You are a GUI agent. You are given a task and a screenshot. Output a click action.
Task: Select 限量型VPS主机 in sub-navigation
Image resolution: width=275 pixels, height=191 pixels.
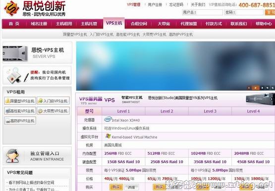click(75, 35)
